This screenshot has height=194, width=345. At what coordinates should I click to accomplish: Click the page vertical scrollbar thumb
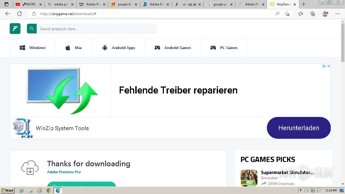343,43
